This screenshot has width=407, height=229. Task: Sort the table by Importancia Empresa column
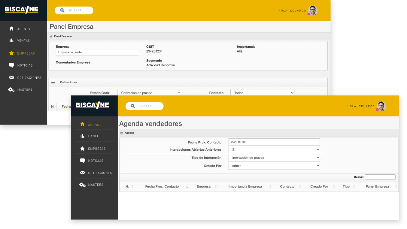point(245,187)
